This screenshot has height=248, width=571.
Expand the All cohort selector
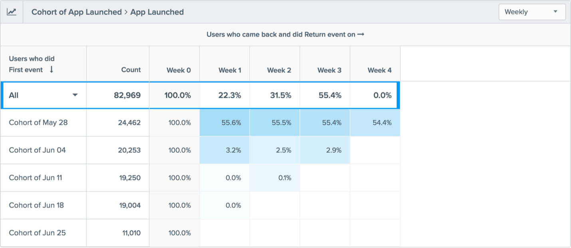(x=75, y=95)
